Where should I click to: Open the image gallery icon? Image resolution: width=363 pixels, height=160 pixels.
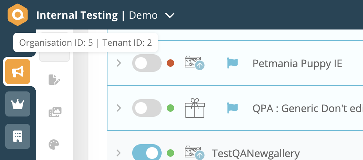pos(55,112)
